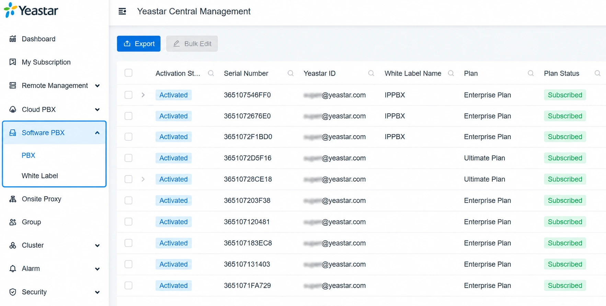
Task: Check the row for serial 3651072676E0
Action: [128, 116]
